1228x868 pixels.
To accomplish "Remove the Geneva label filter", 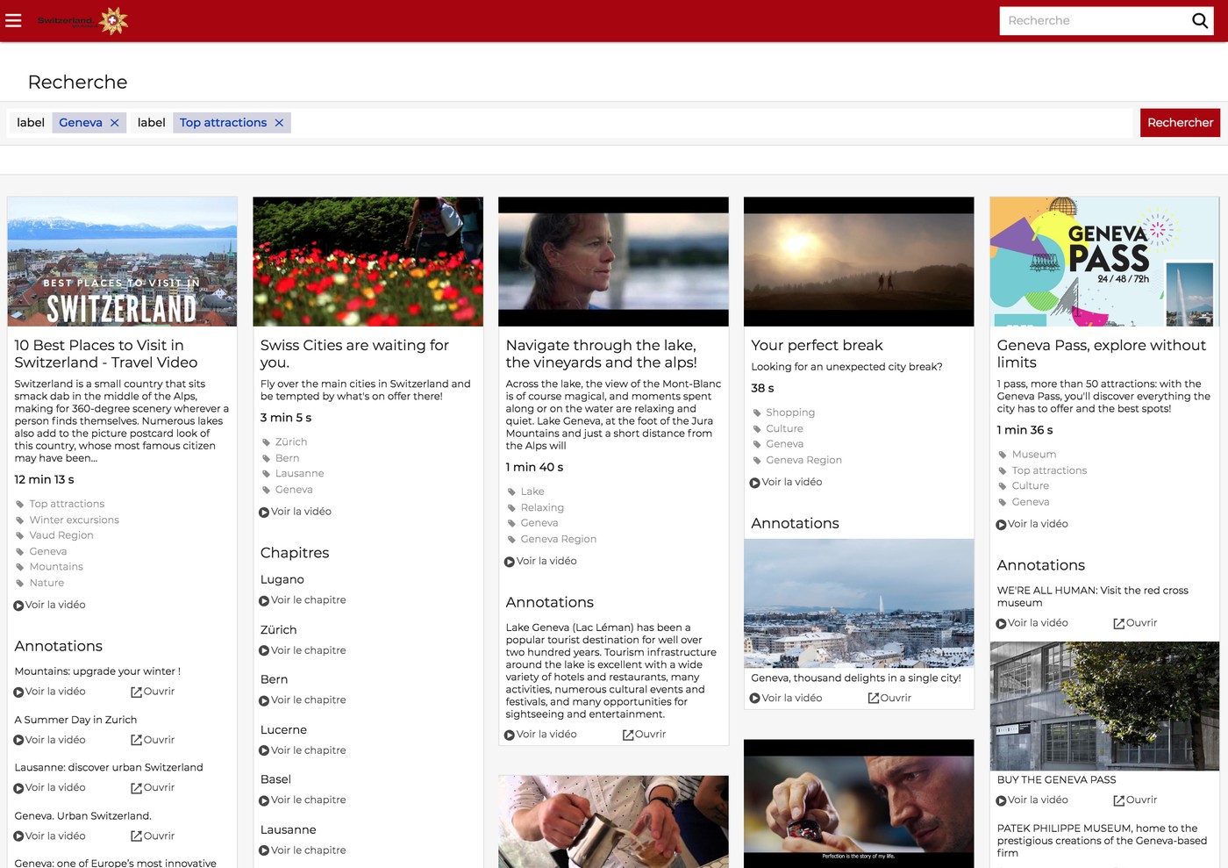I will click(x=114, y=123).
